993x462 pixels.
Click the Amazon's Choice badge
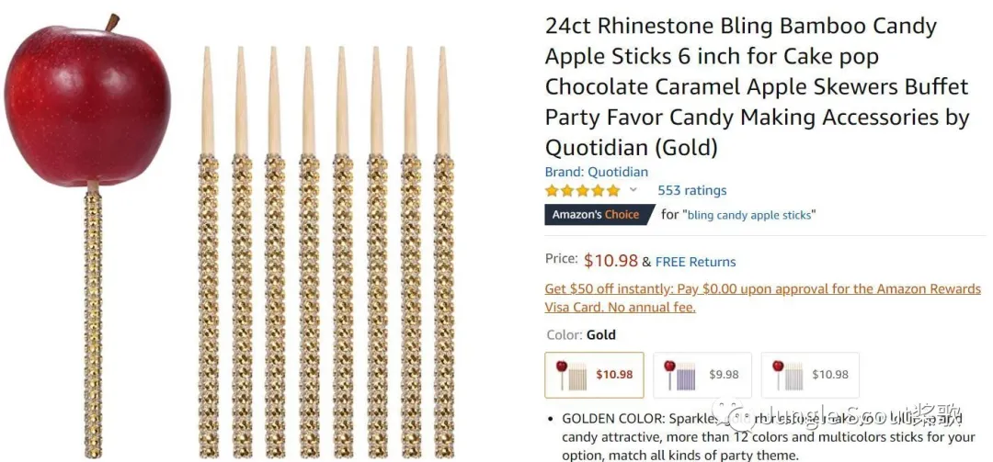595,215
